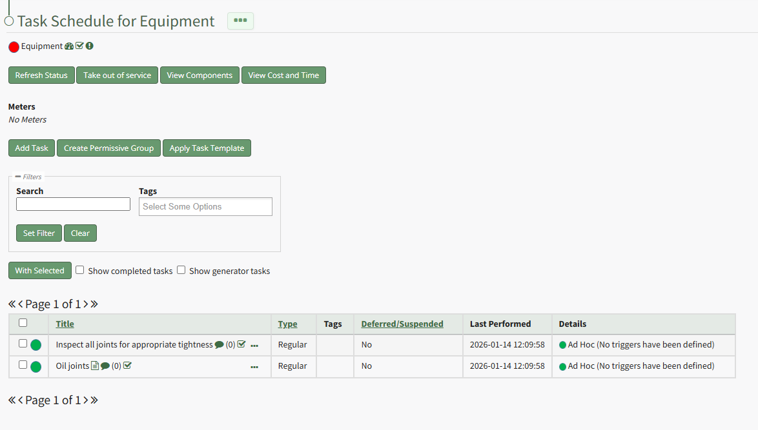
Task: Click the comment bubble on Oil joints row
Action: (x=105, y=366)
